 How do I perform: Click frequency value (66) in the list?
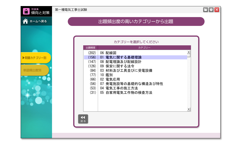pyautogui.click(x=93, y=79)
